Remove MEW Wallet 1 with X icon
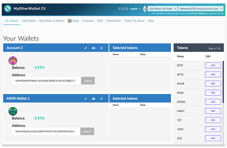 point(102,99)
